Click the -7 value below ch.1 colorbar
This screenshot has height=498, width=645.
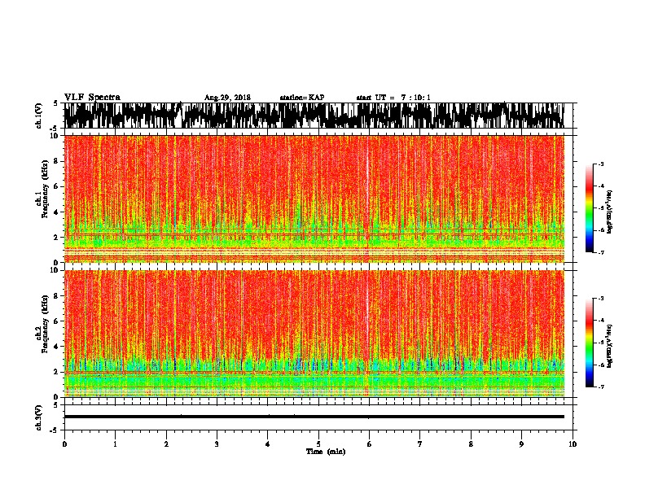pyautogui.click(x=601, y=252)
